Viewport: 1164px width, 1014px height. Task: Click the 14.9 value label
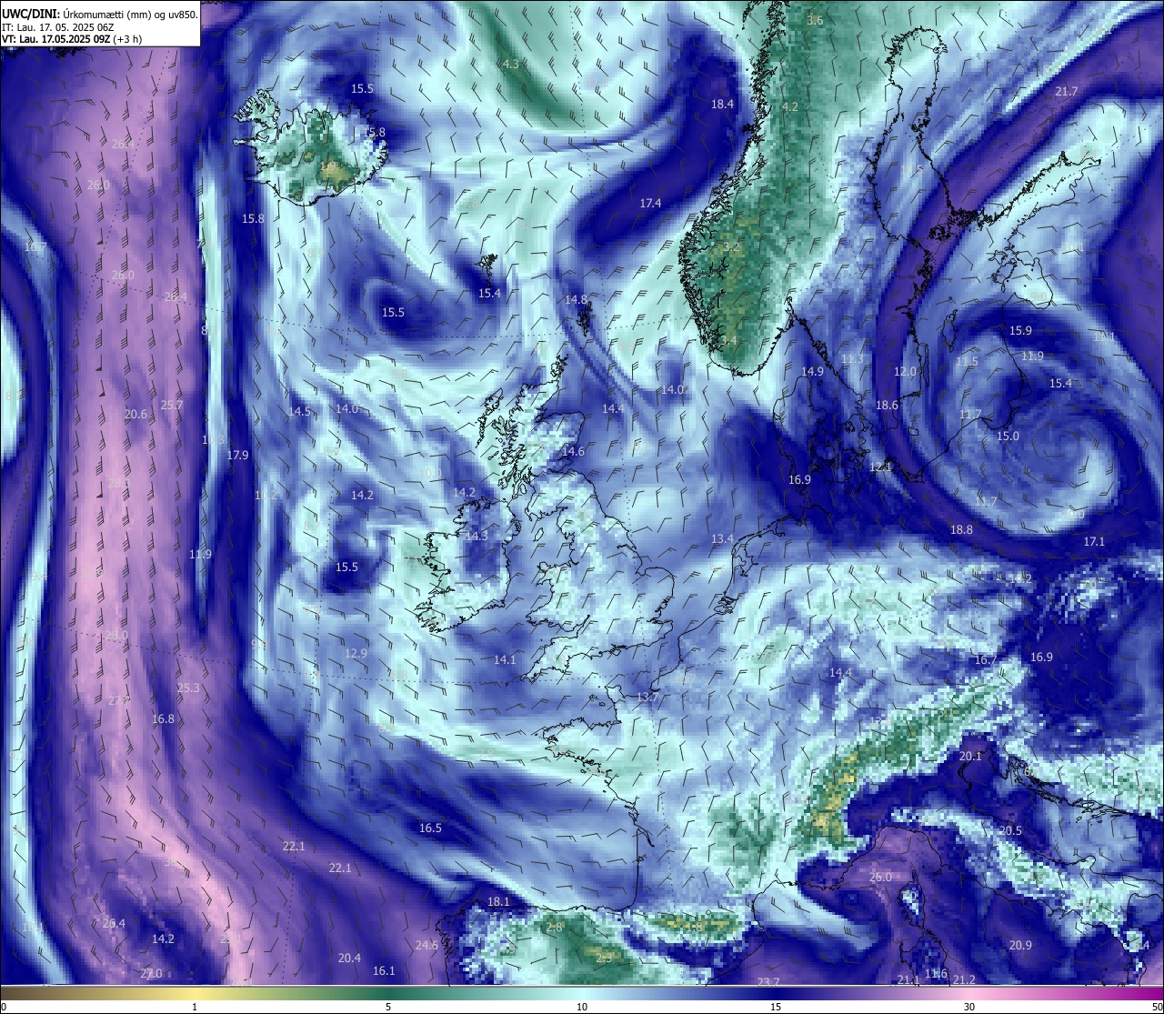(812, 372)
